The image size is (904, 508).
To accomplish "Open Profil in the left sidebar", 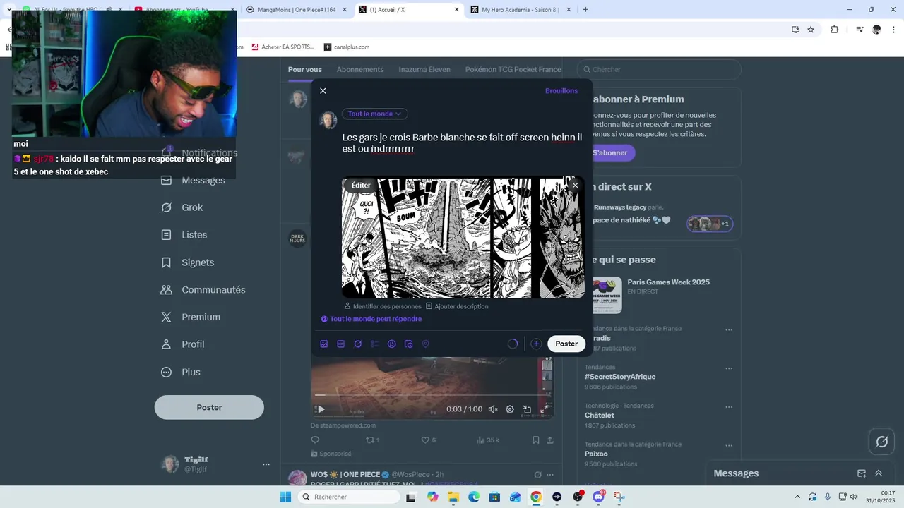I will tap(182, 344).
